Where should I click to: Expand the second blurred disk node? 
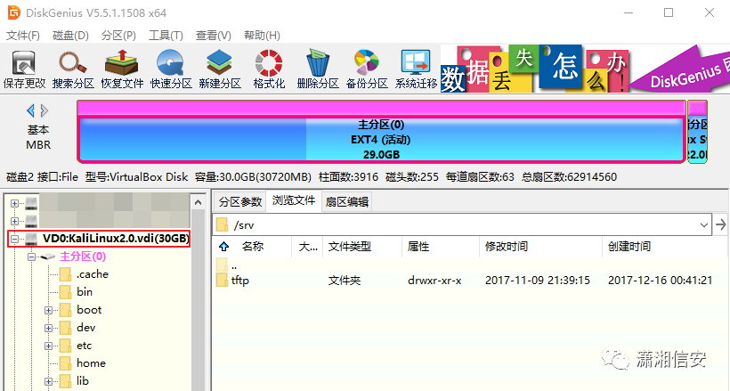14,221
